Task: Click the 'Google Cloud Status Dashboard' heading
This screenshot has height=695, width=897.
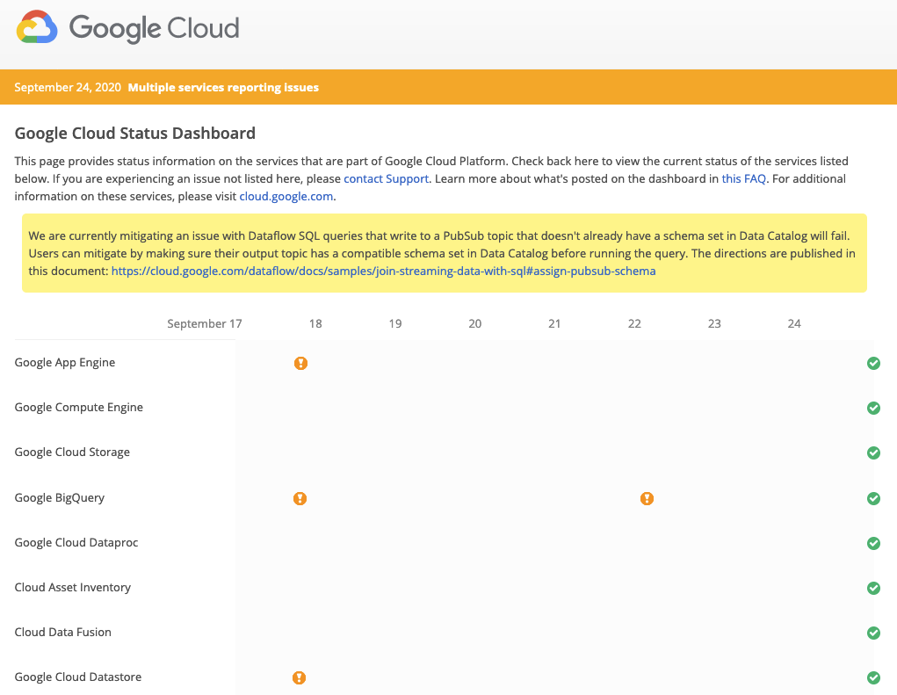Action: click(135, 134)
